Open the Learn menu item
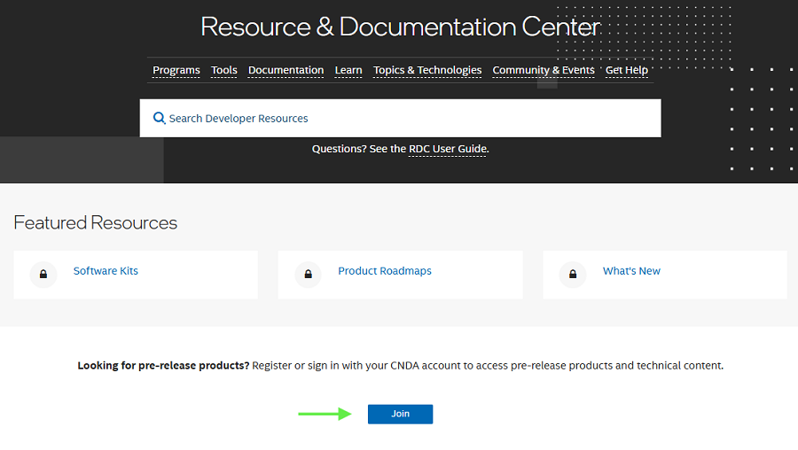Viewport: 798px width, 450px height. tap(348, 71)
